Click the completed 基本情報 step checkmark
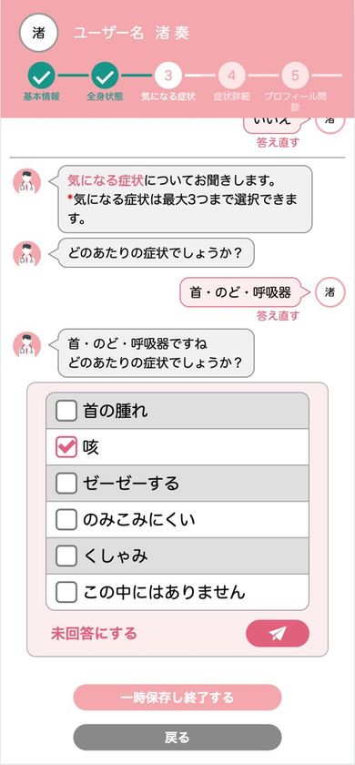This screenshot has width=355, height=765. click(42, 76)
